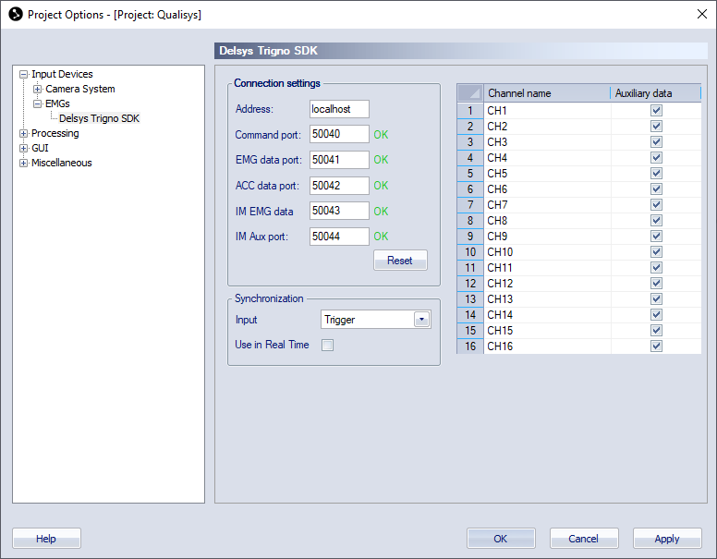
Task: Click the Channel name column header
Action: 546,93
